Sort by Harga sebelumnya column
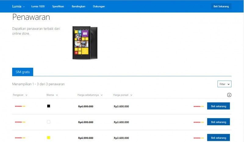The width and height of the screenshot is (244, 142). pyautogui.click(x=90, y=95)
